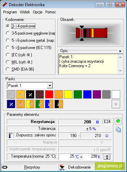
Task: Pick the blue-orange split swatch
Action: pos(49,104)
